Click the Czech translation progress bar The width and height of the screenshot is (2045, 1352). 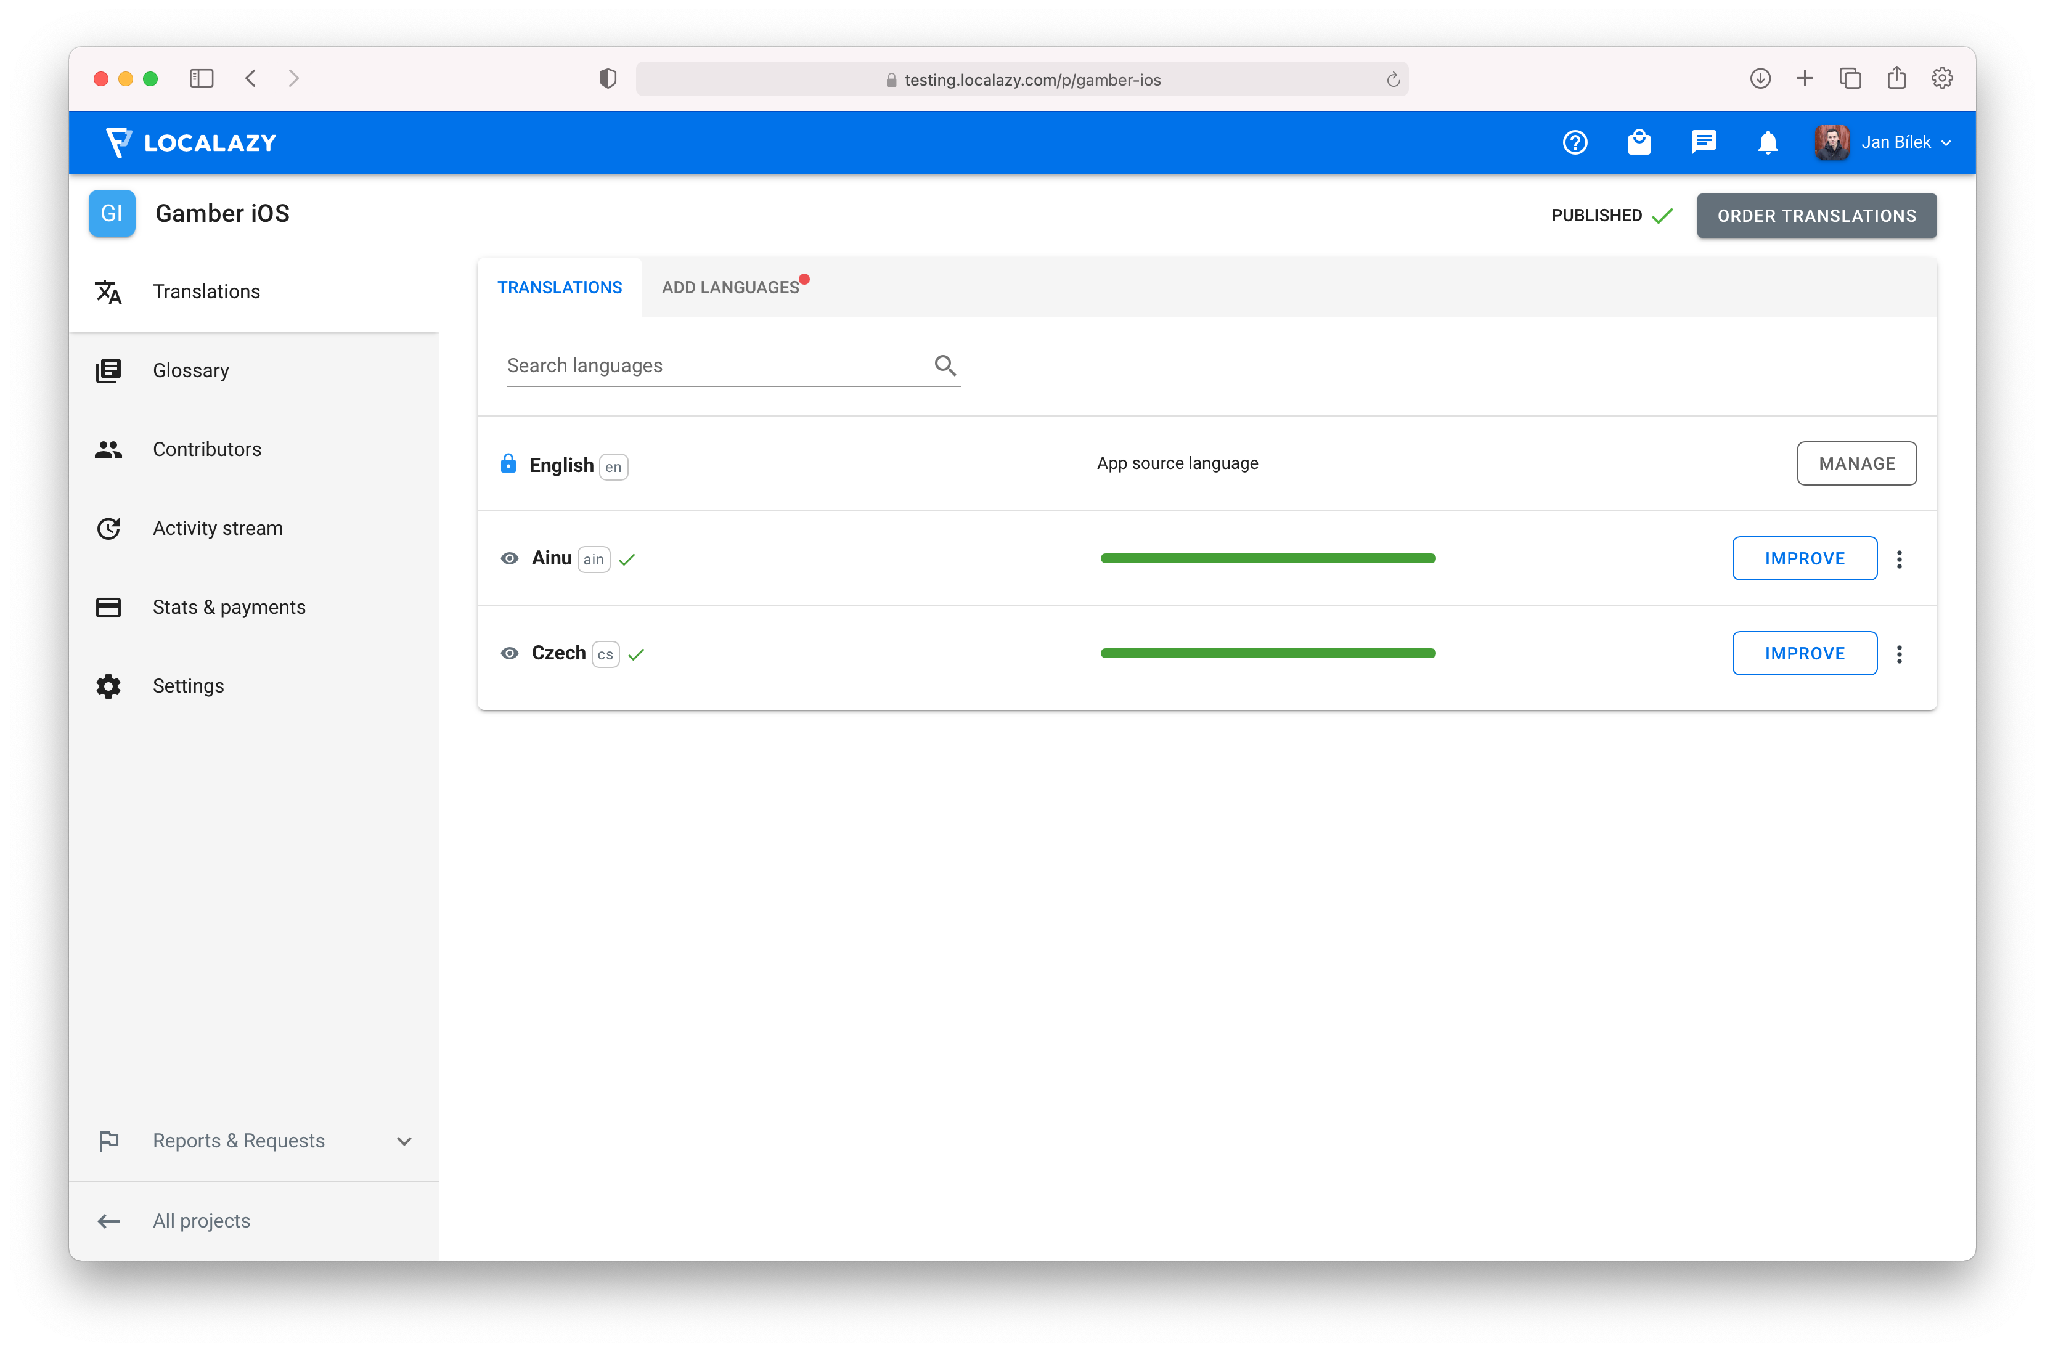tap(1267, 654)
